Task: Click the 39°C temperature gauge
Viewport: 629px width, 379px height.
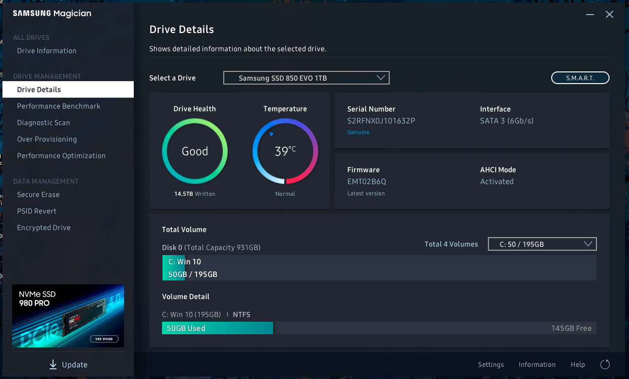Action: (x=285, y=151)
